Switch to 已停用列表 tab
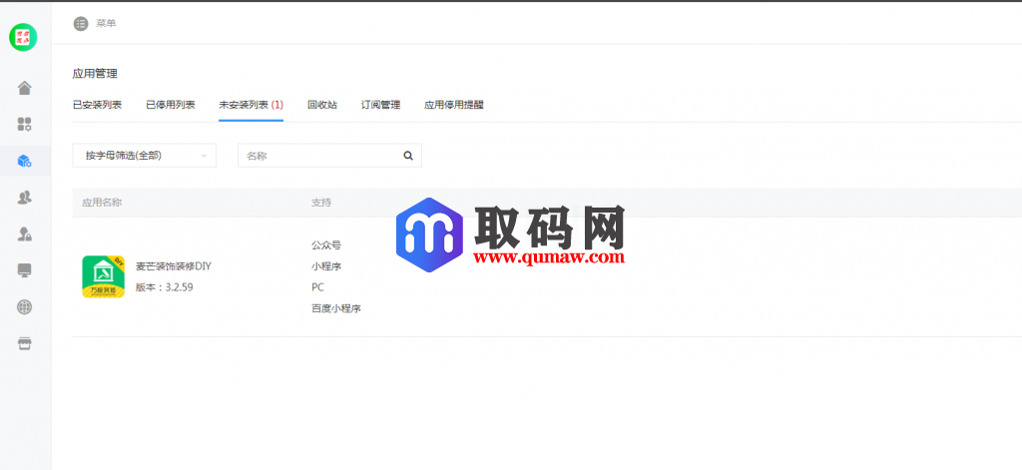 [170, 105]
